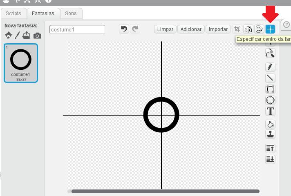Activate the set costume center tool
Image resolution: width=291 pixels, height=196 pixels.
(270, 29)
